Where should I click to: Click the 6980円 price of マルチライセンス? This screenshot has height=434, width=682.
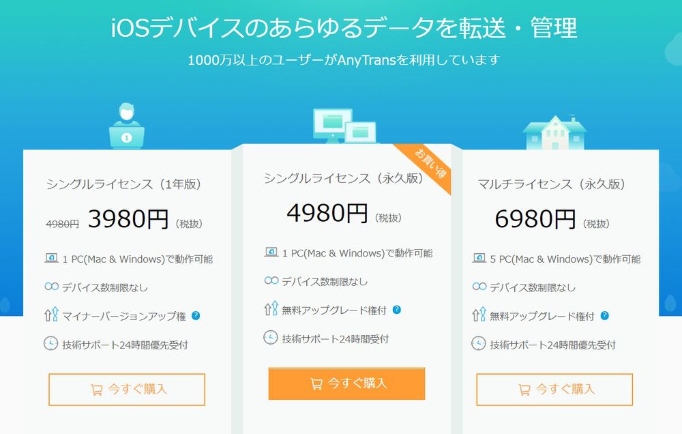click(x=535, y=219)
